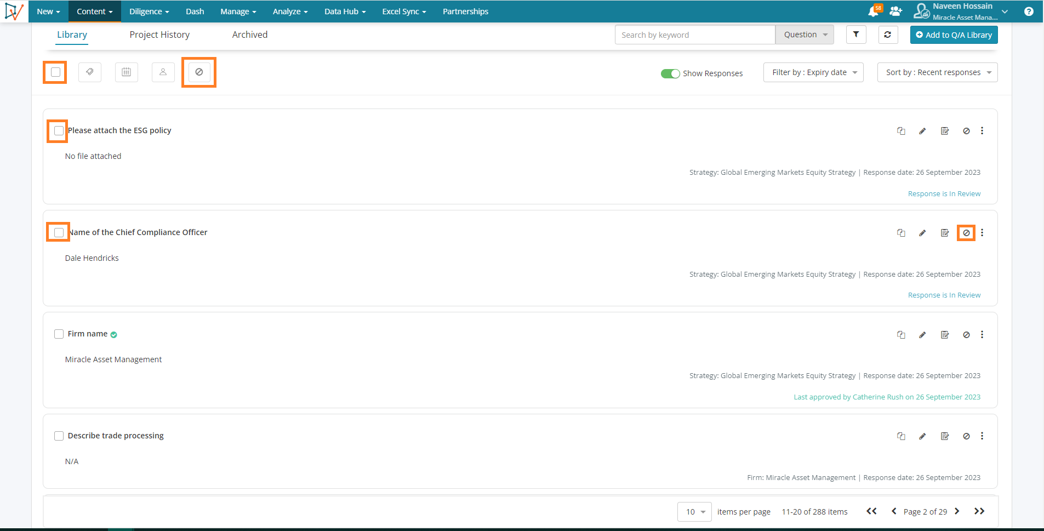Go to the next page
Image resolution: width=1044 pixels, height=531 pixels.
click(x=957, y=511)
